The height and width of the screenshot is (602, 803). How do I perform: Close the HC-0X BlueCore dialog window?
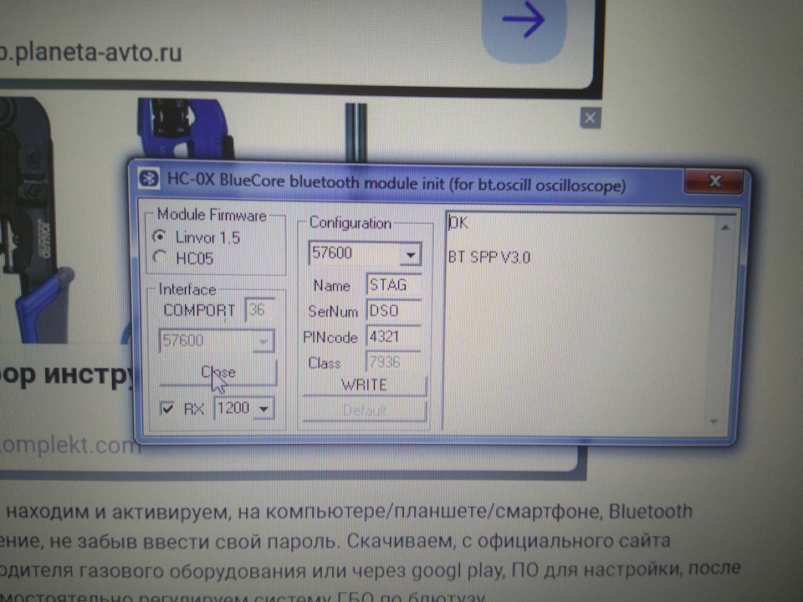714,181
